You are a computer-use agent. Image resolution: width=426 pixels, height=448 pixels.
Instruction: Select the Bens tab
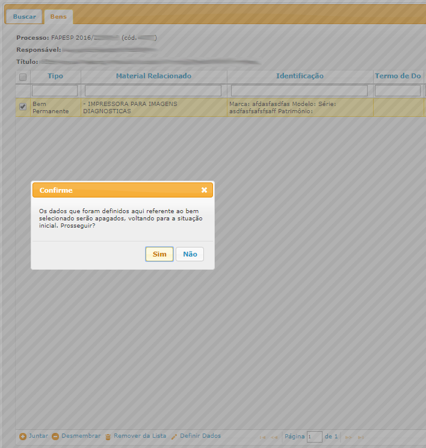pyautogui.click(x=58, y=17)
